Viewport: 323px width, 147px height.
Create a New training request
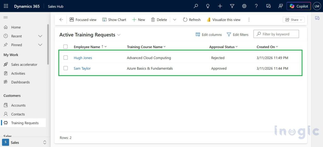click(x=139, y=20)
